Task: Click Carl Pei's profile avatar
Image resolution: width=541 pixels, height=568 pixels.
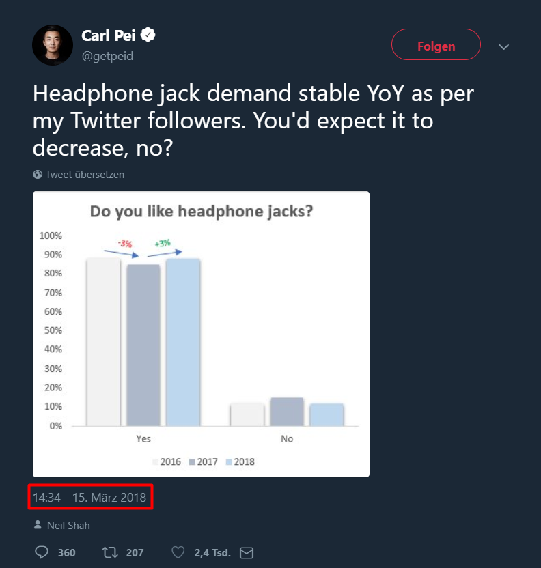Action: (53, 45)
